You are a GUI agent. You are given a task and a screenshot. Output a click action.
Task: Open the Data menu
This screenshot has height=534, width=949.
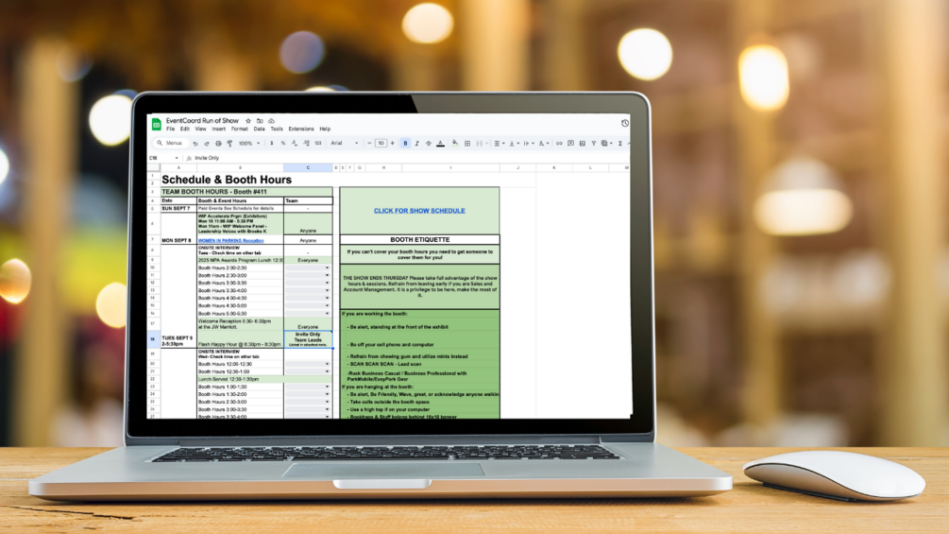259,129
